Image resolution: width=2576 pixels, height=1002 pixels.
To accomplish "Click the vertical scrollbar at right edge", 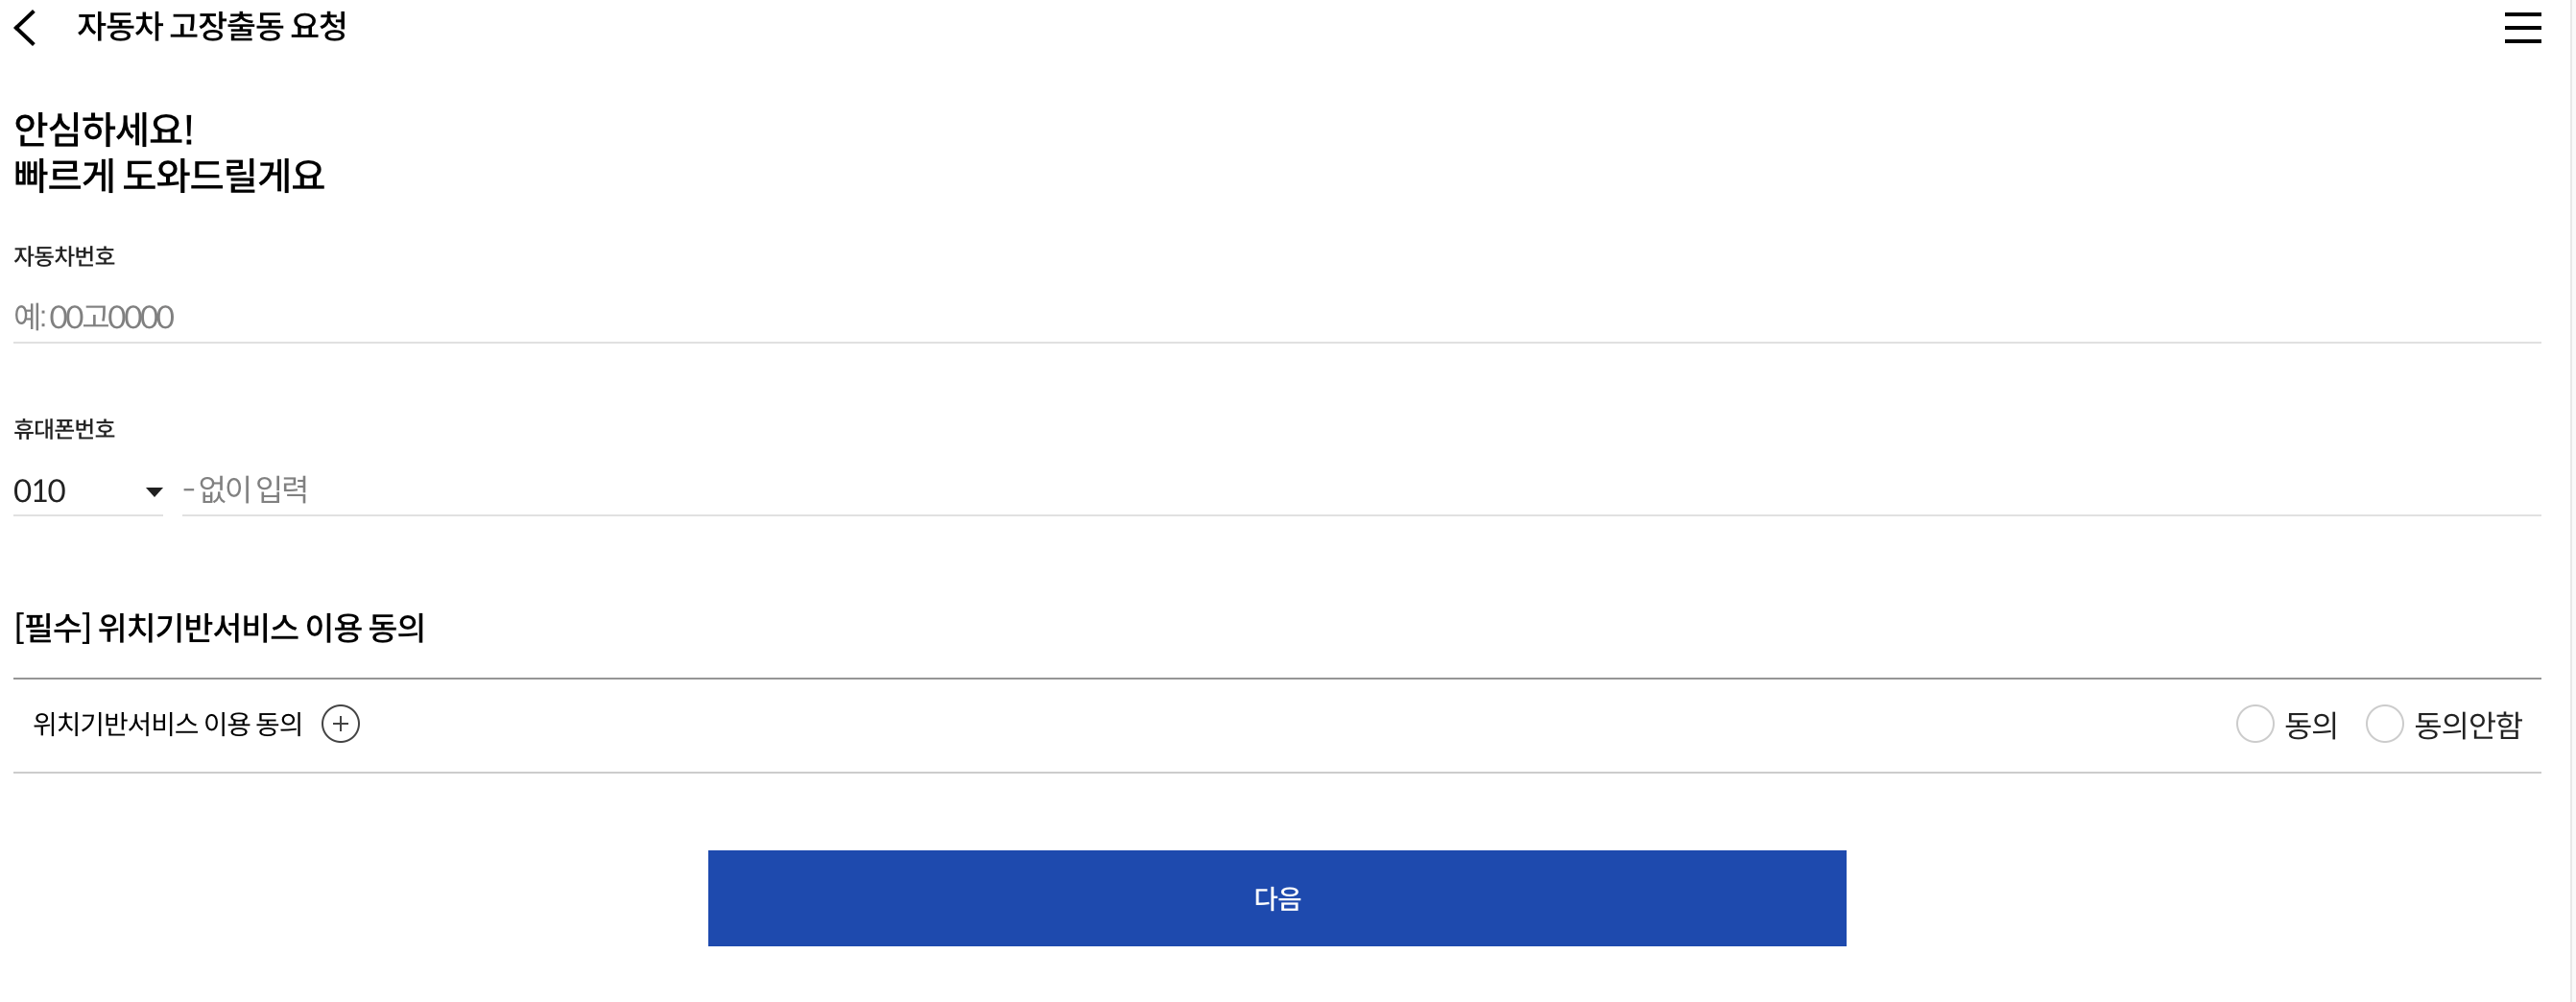I will click(x=2570, y=500).
